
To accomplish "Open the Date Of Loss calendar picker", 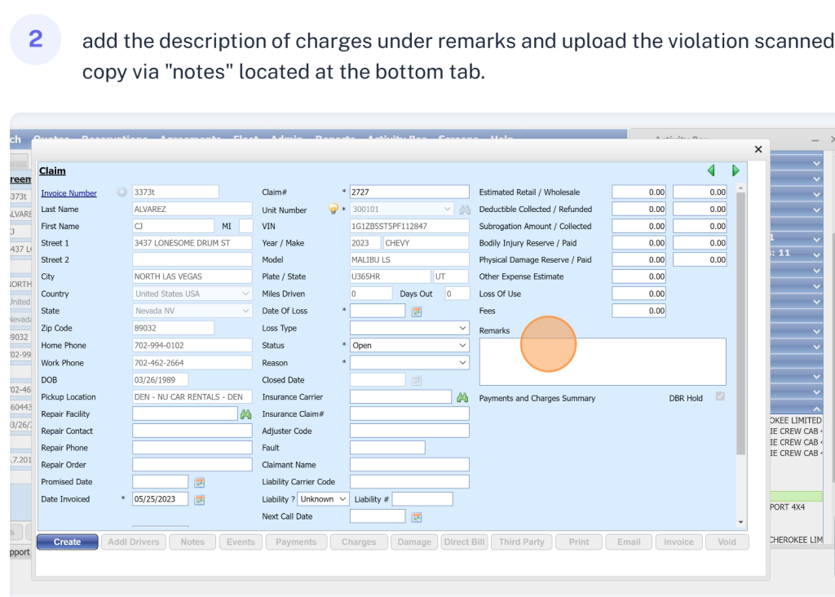I will click(x=417, y=312).
